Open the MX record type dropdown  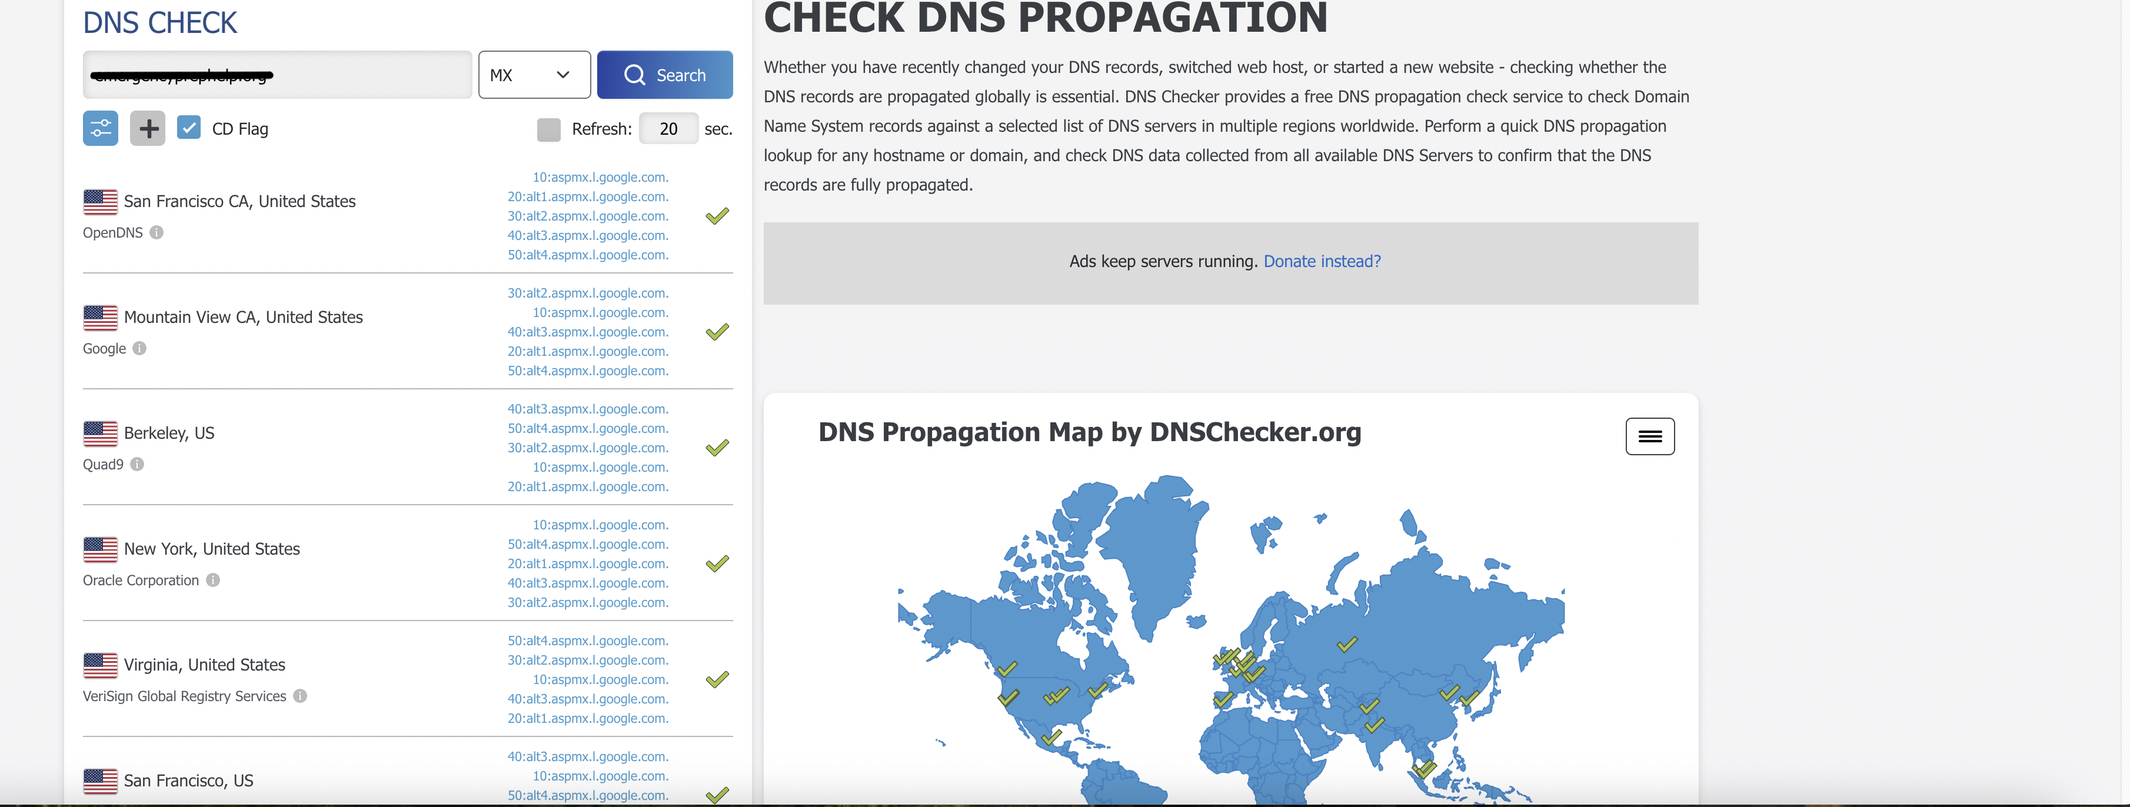pos(534,75)
